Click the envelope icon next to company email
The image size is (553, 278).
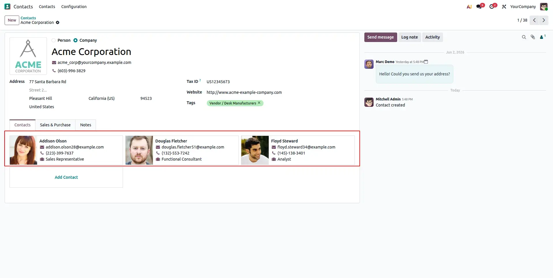click(54, 62)
